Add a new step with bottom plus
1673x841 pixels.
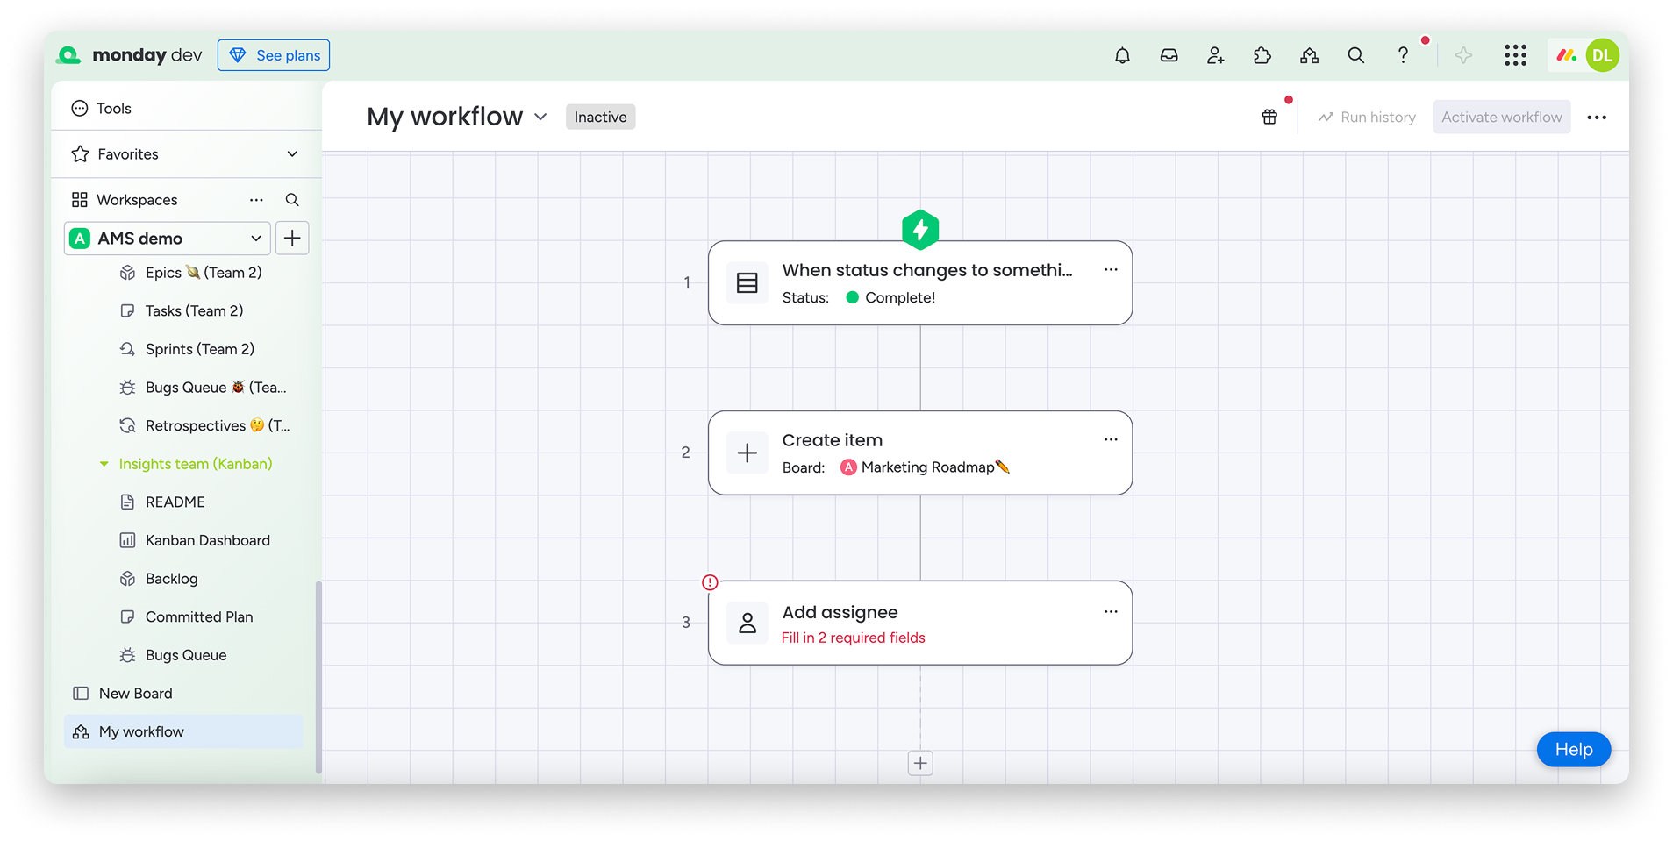pos(920,763)
